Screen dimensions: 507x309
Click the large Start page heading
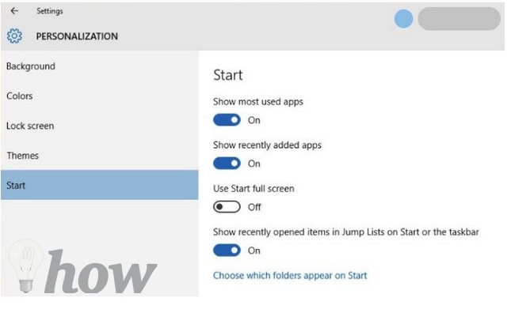pos(228,75)
